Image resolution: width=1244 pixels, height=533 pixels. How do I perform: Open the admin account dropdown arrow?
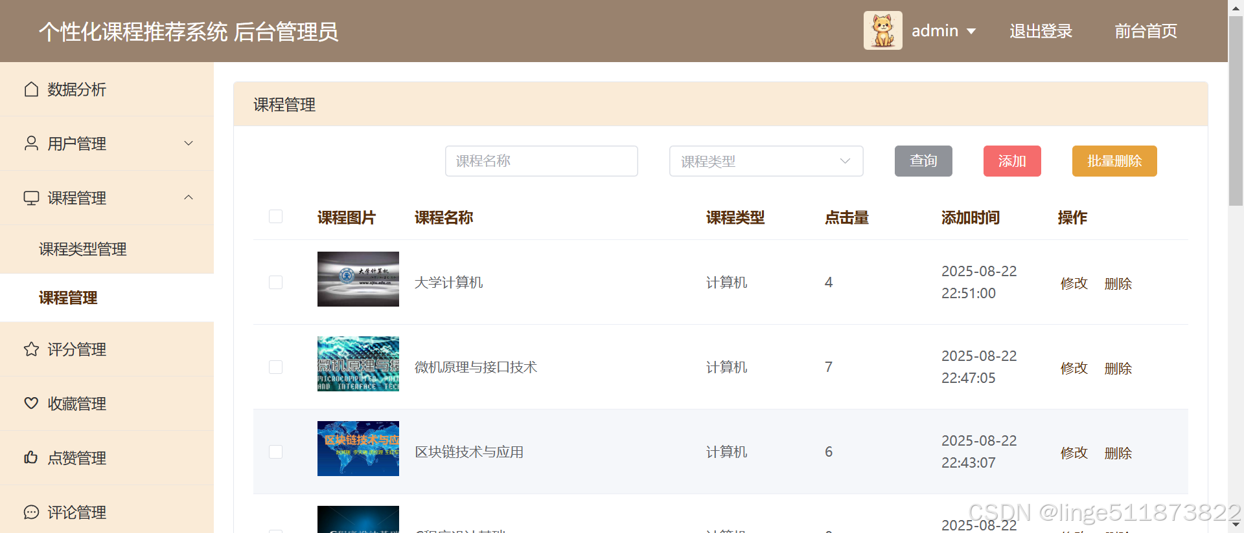pos(971,31)
